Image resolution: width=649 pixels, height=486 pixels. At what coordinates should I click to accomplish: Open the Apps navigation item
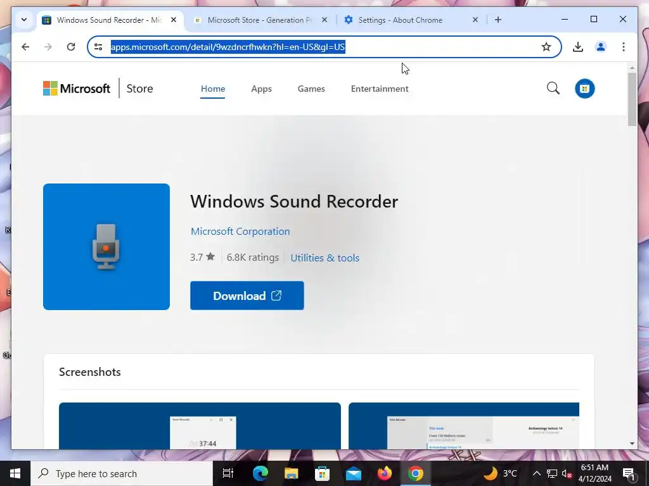coord(261,89)
